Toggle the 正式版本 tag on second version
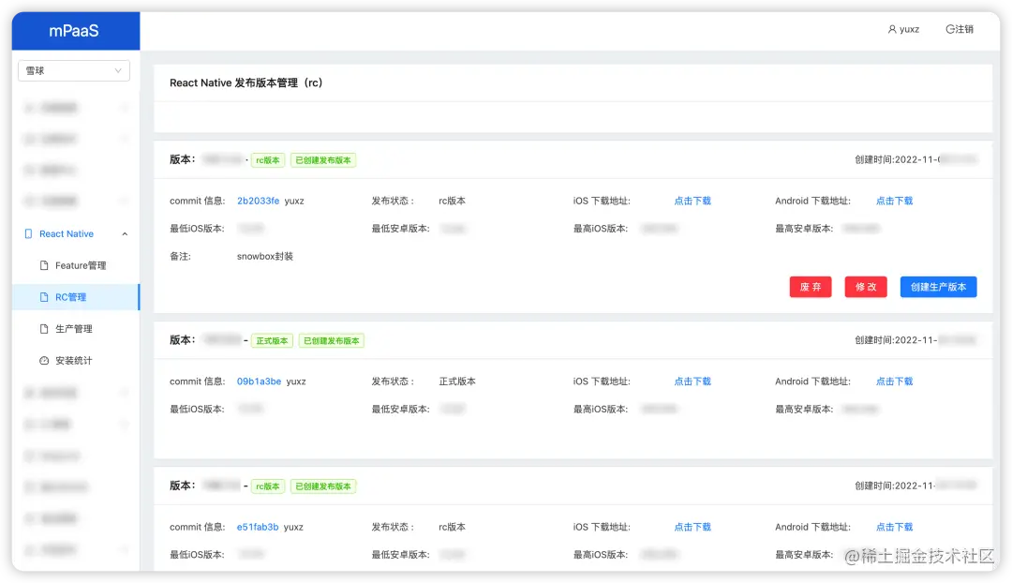1012x583 pixels. click(x=272, y=340)
